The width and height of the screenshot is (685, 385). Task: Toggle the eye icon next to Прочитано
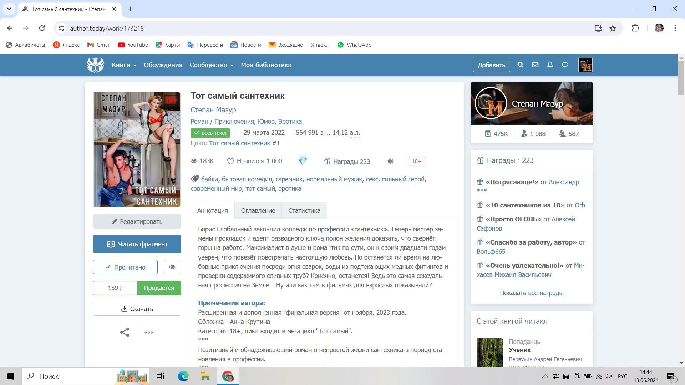coord(172,267)
